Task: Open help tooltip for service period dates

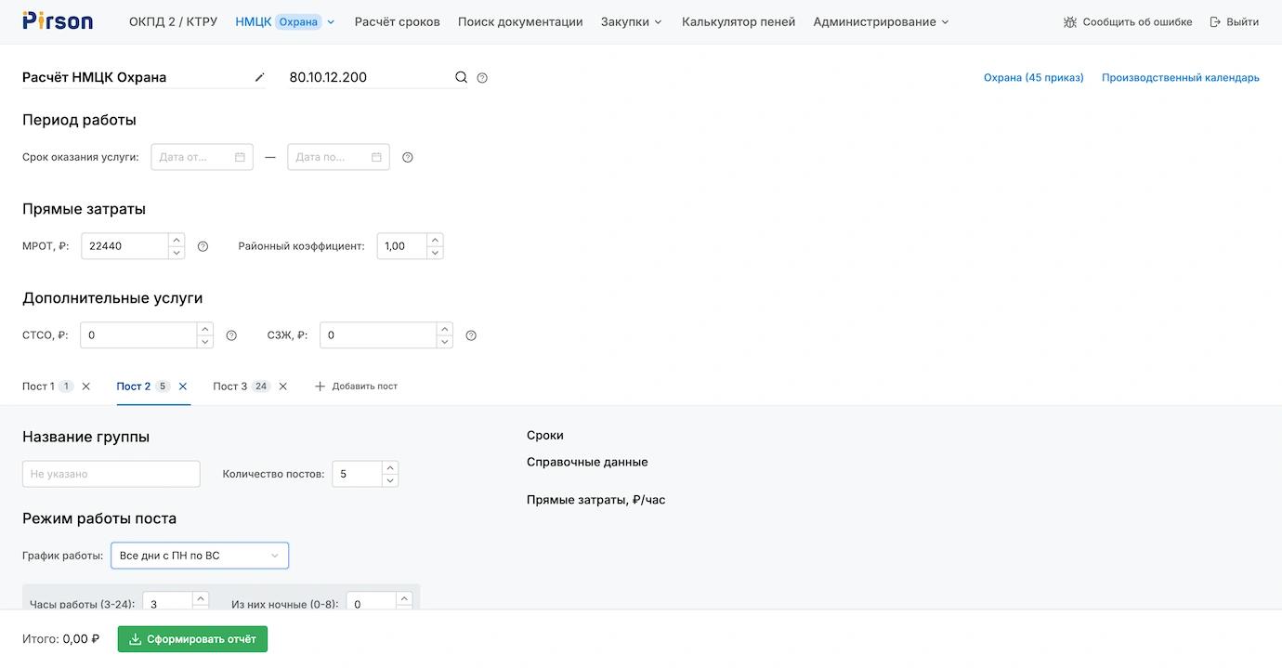Action: coord(408,158)
